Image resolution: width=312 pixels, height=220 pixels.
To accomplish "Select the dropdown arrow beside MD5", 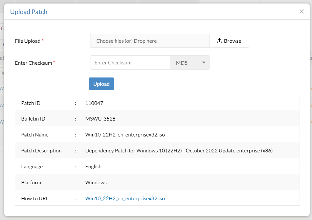I will click(203, 62).
